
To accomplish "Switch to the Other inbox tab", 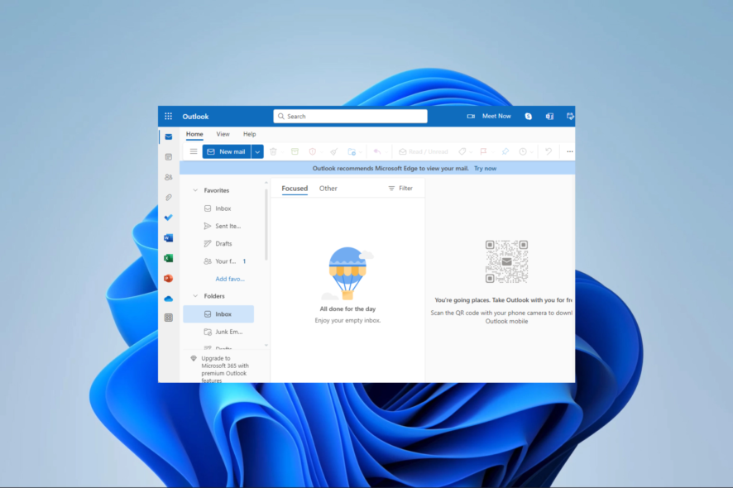I will tap(328, 188).
